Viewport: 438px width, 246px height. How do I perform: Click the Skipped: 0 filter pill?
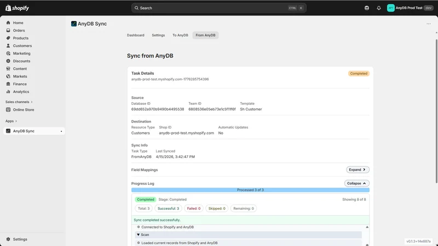pos(217,208)
